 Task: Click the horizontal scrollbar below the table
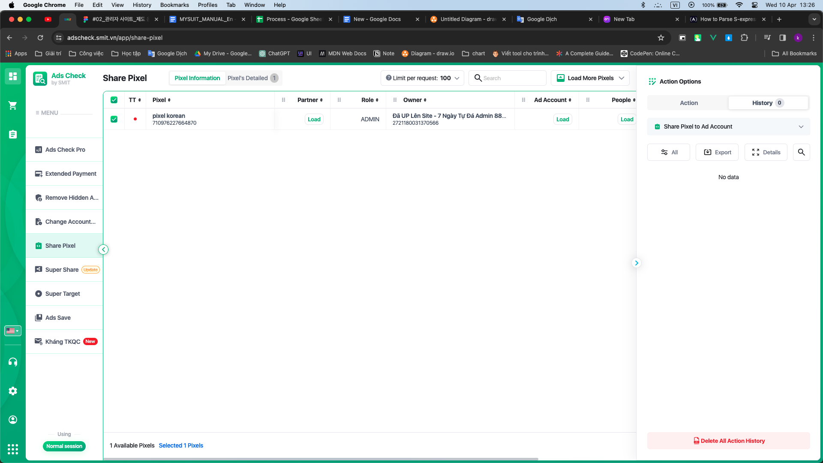click(x=321, y=459)
